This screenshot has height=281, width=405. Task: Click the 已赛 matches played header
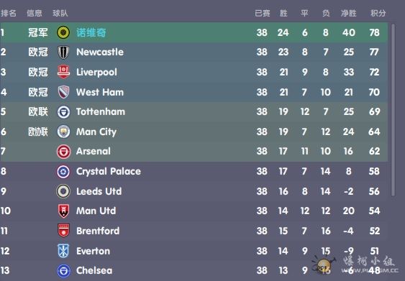(x=262, y=13)
